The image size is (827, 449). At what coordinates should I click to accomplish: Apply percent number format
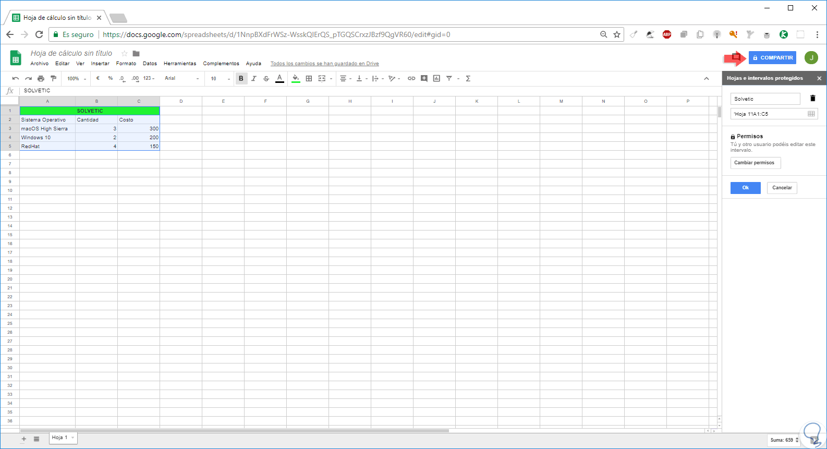[110, 79]
